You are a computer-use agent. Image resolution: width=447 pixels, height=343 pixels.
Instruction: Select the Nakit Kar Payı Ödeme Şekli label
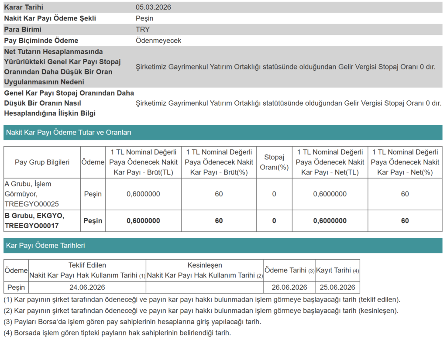(50, 18)
